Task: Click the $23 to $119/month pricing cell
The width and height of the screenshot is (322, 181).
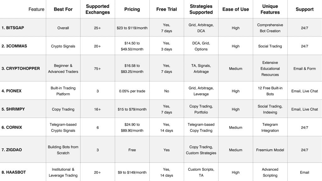Action: [x=132, y=28]
